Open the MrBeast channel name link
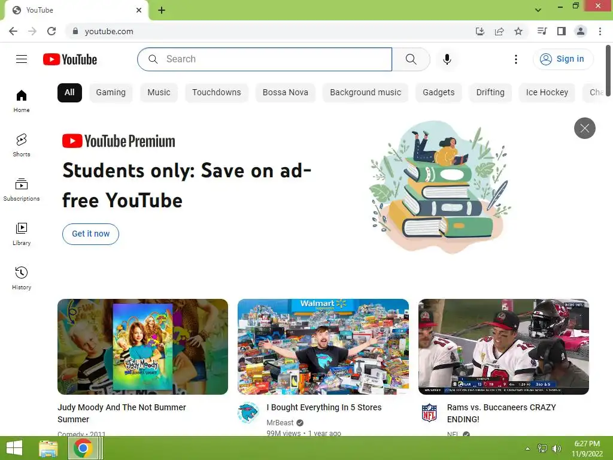This screenshot has height=460, width=613. click(280, 422)
